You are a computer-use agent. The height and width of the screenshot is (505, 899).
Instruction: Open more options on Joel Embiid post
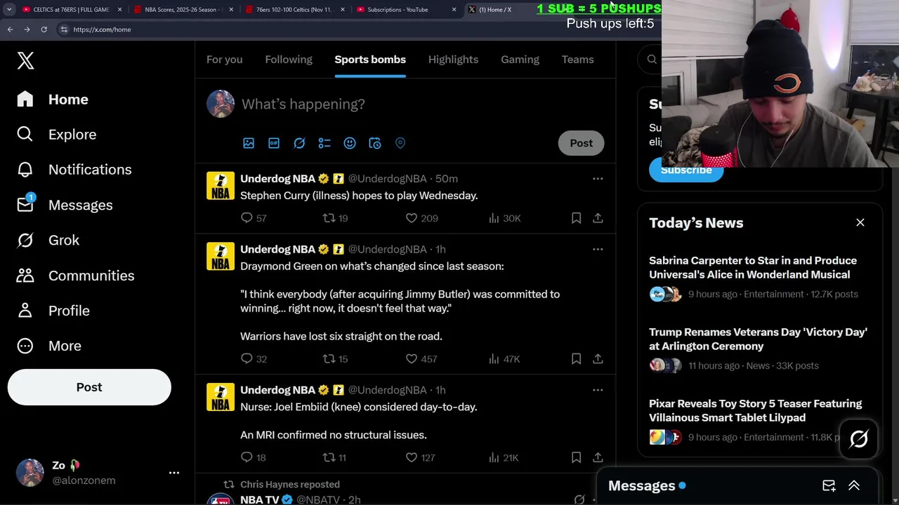[598, 390]
